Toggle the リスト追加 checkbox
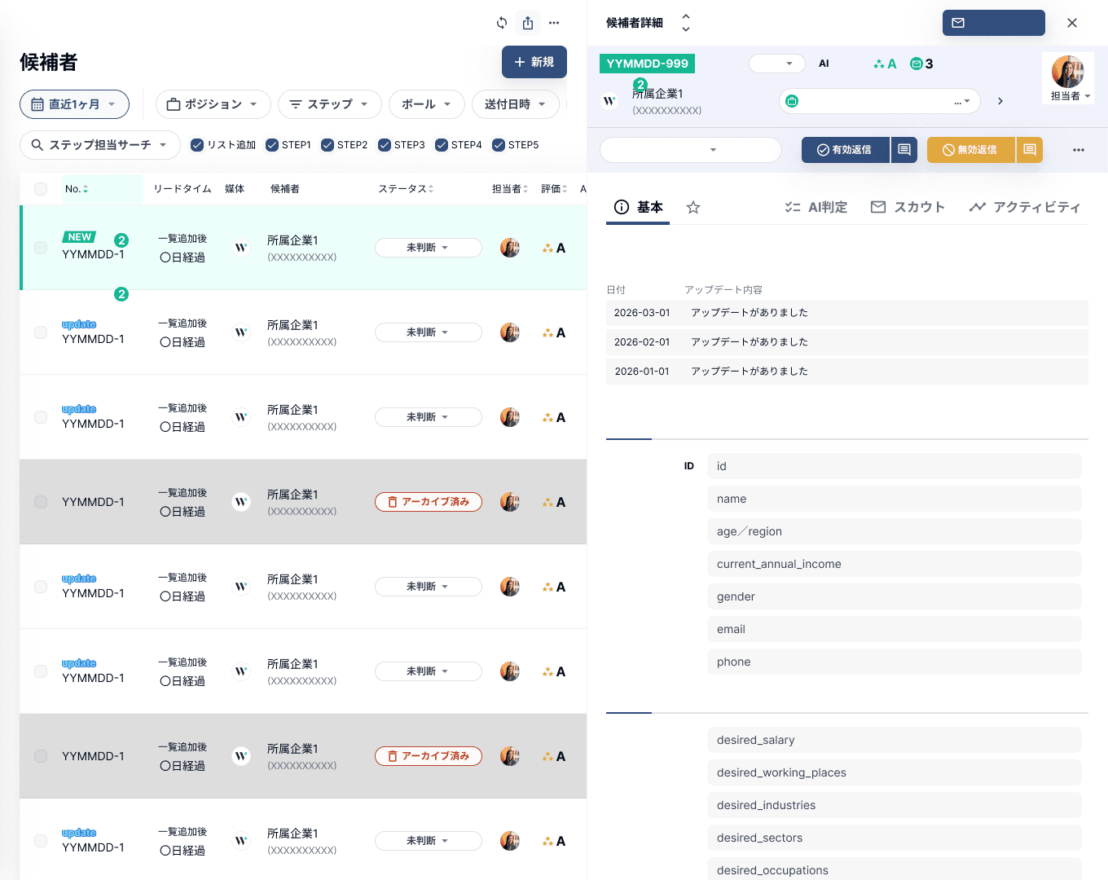The height and width of the screenshot is (880, 1108). click(x=197, y=145)
